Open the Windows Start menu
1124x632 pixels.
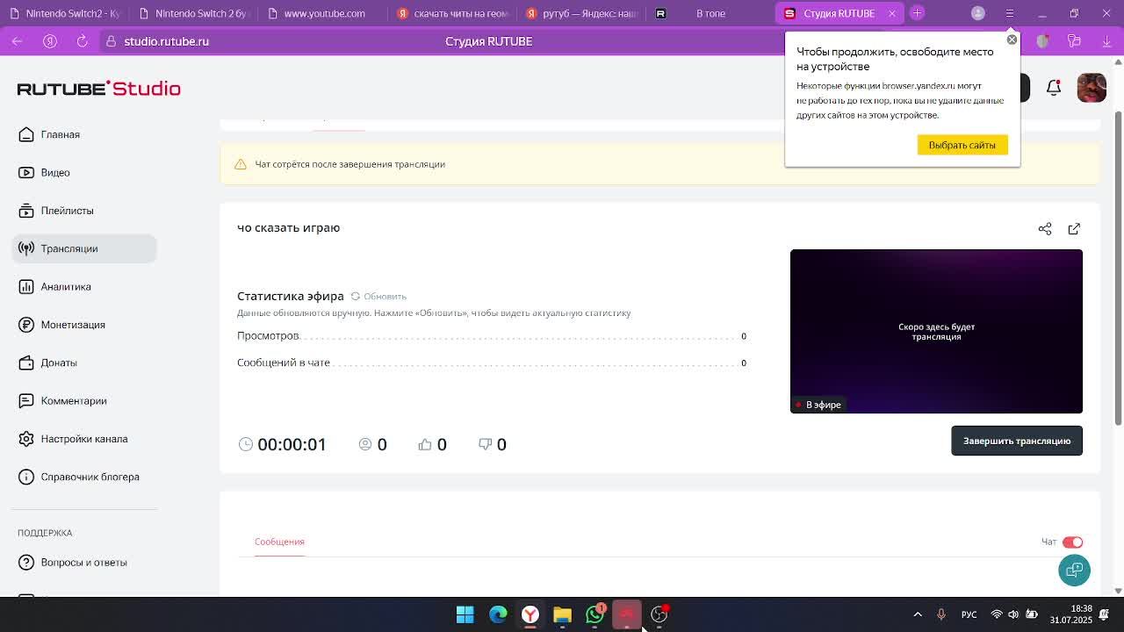(x=465, y=614)
